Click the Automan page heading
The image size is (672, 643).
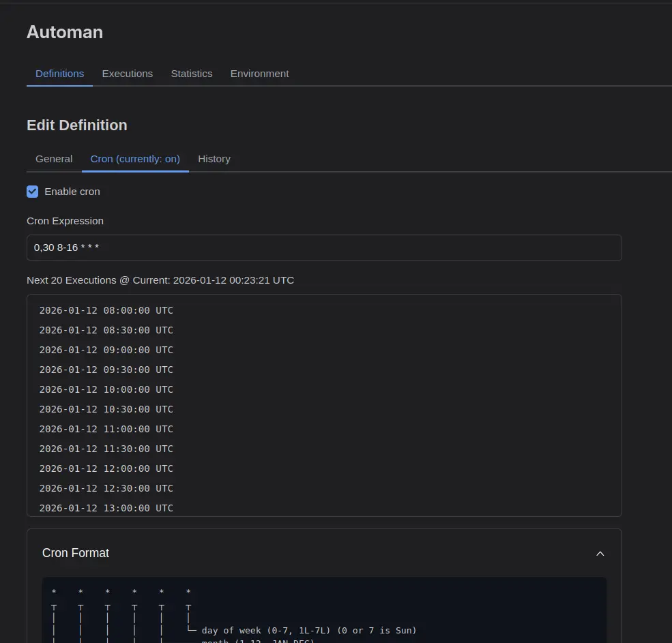(65, 32)
